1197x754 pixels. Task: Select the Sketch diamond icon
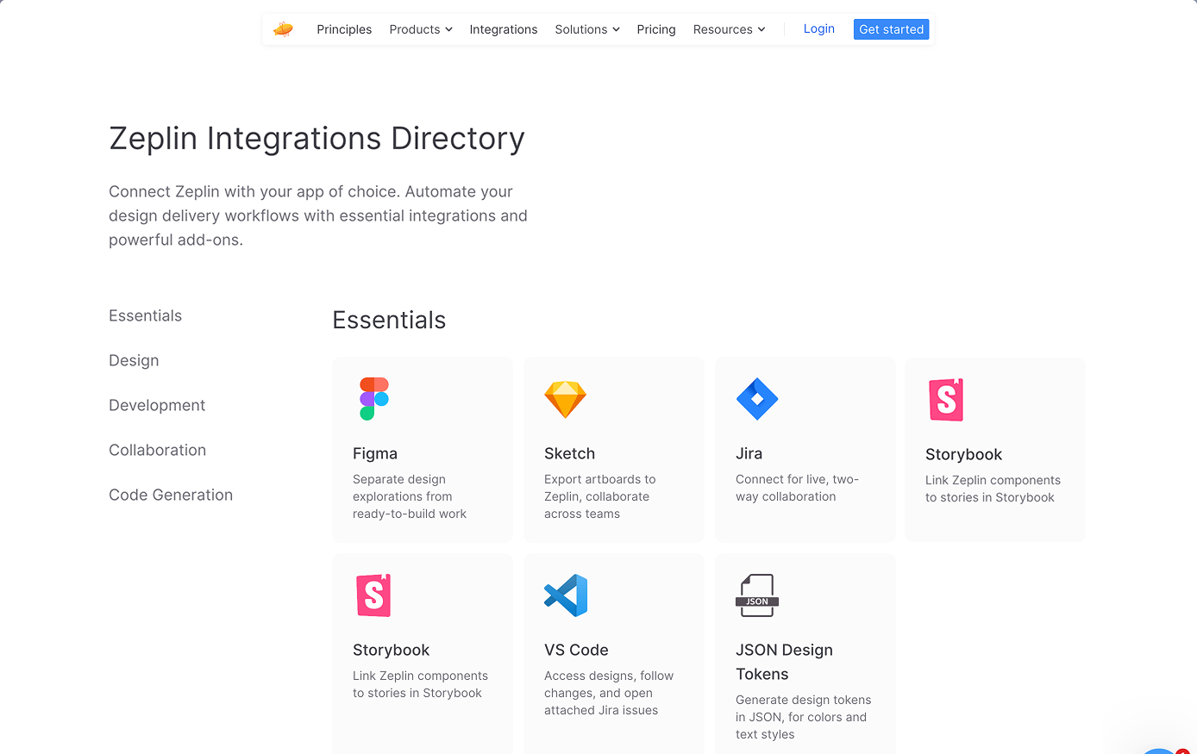point(566,399)
